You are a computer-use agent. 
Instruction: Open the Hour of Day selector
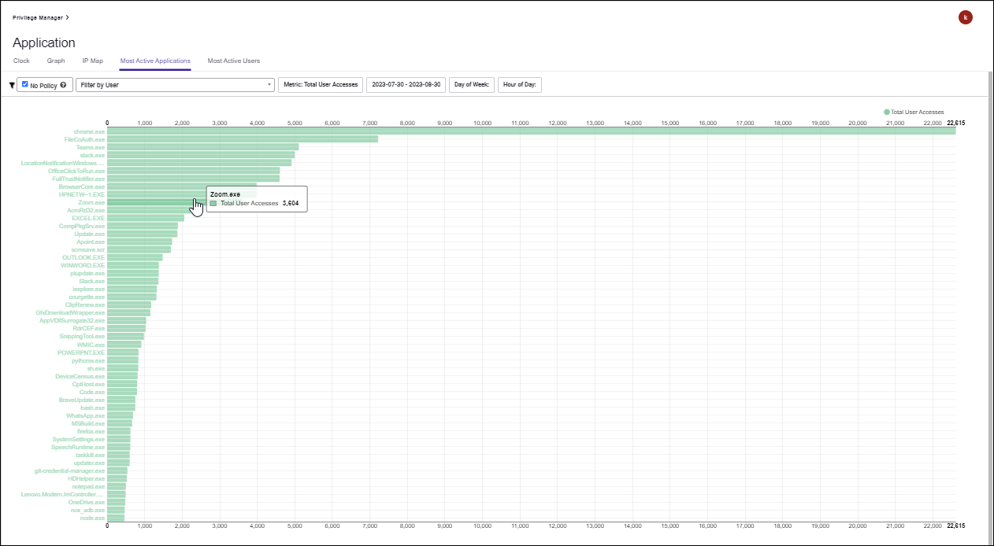tap(519, 84)
